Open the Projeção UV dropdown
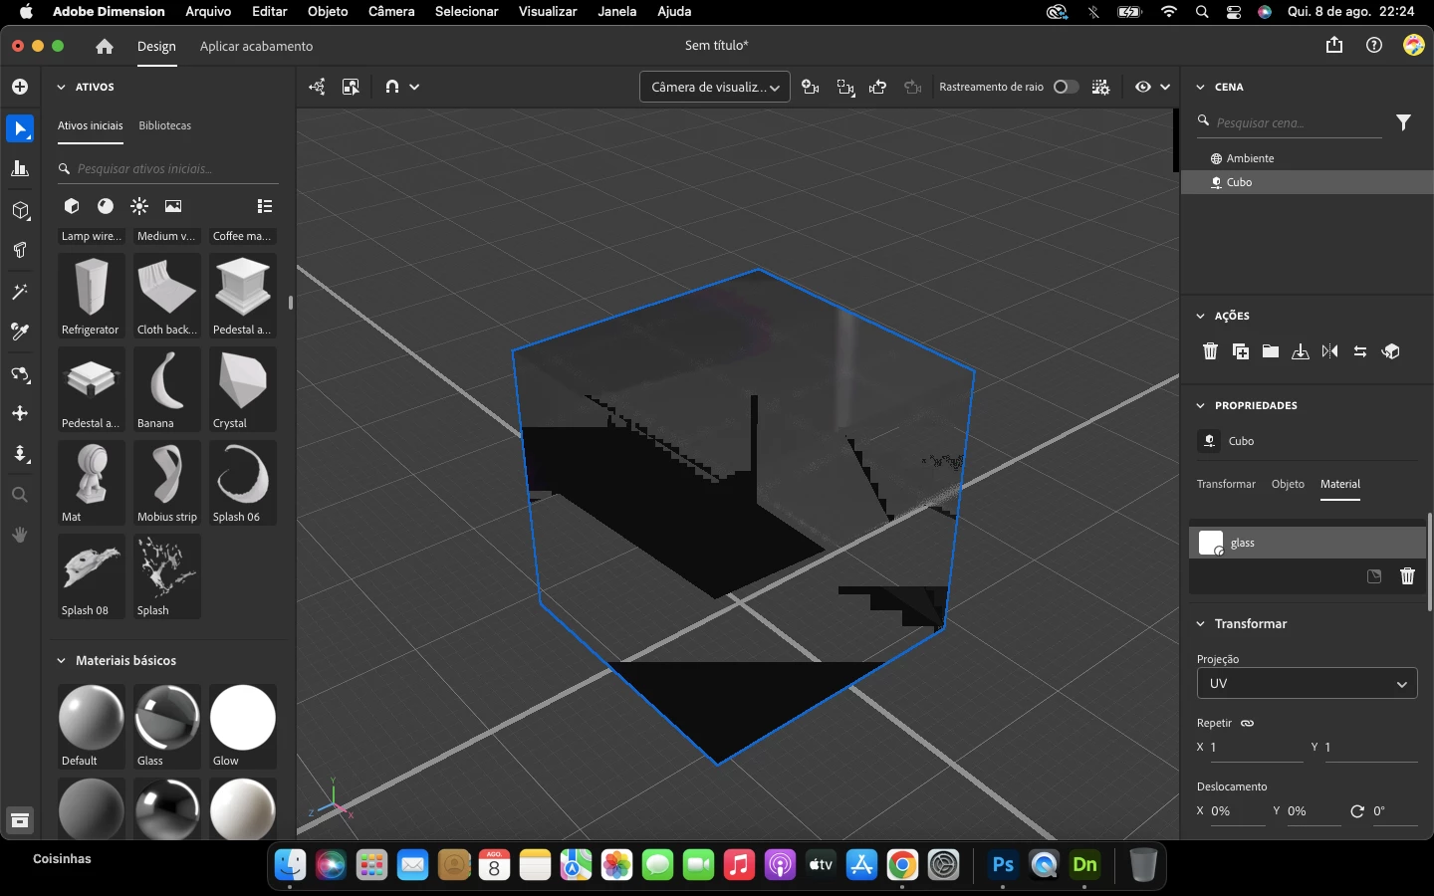The height and width of the screenshot is (896, 1434). point(1307,683)
